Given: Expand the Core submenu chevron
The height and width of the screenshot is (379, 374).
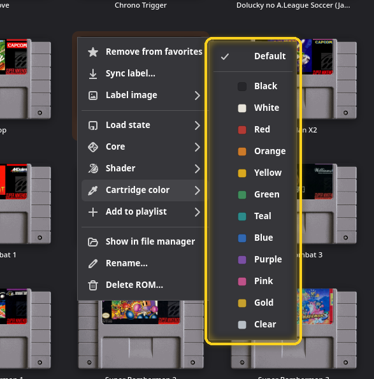Looking at the screenshot, I should coord(198,147).
